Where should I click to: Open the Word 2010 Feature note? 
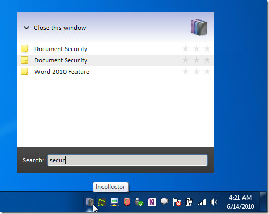click(62, 72)
